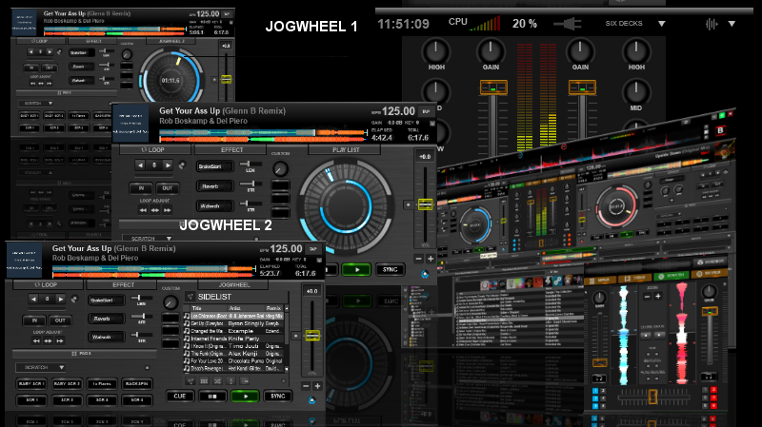
Task: Set loop IN point on PLAY LIST deck
Action: pyautogui.click(x=141, y=188)
